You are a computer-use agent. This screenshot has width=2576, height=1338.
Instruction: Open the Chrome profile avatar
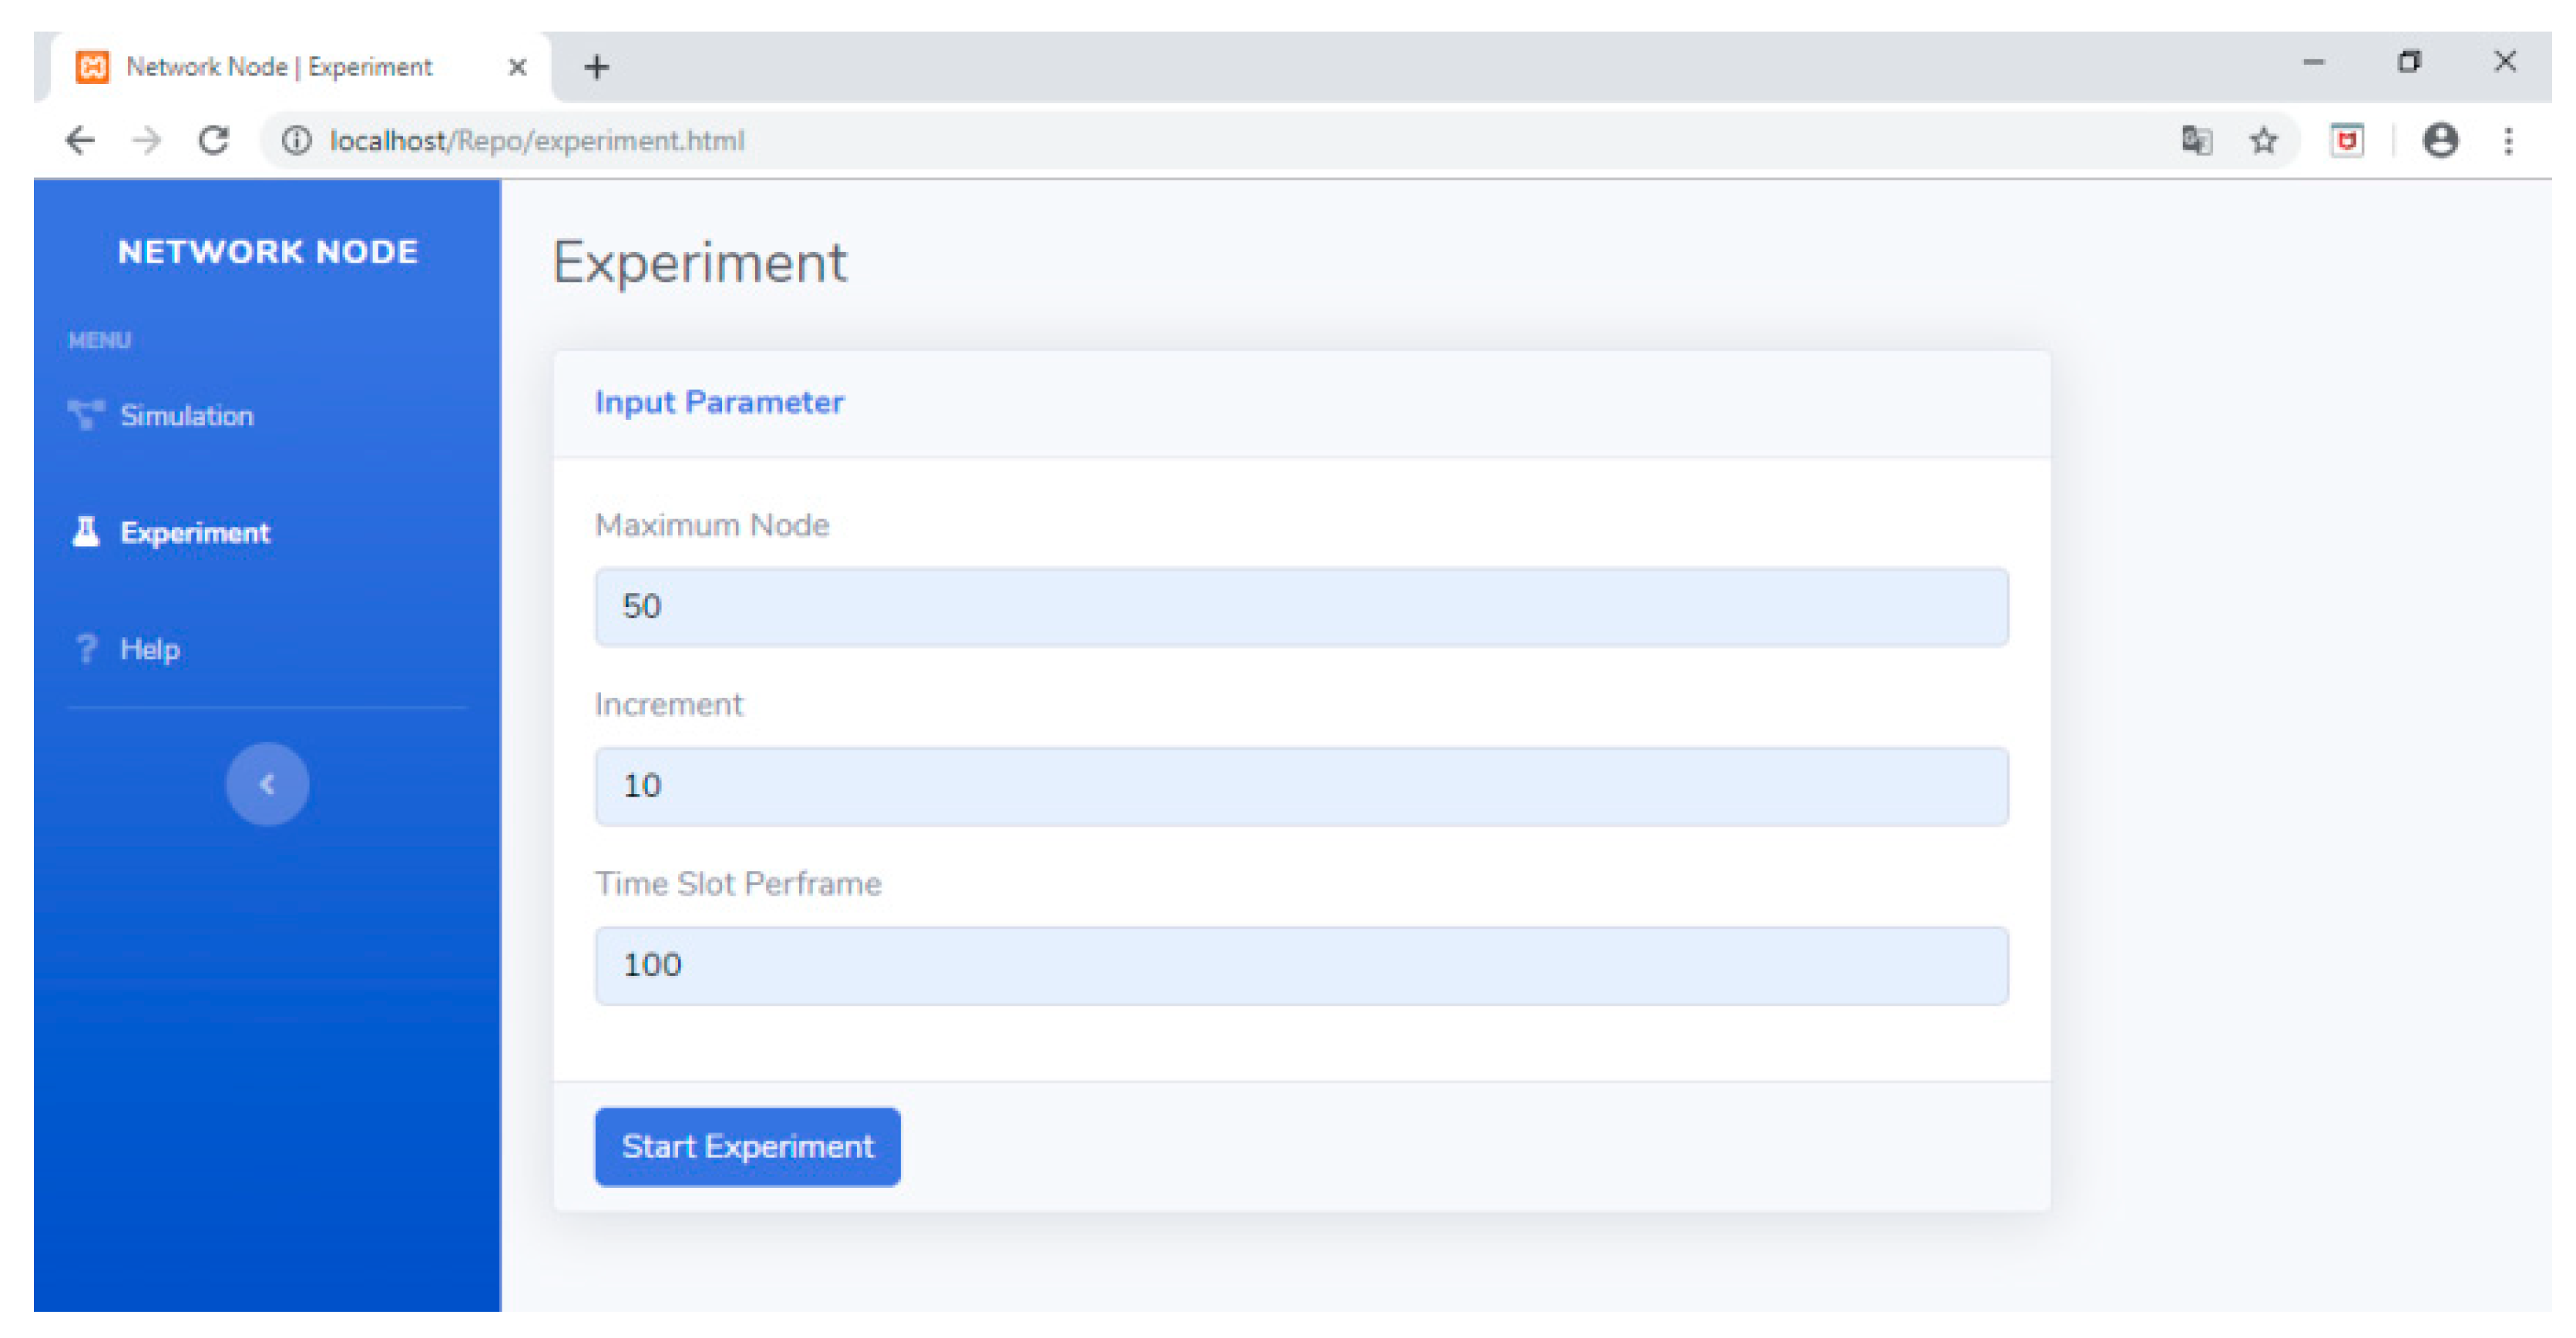2440,141
